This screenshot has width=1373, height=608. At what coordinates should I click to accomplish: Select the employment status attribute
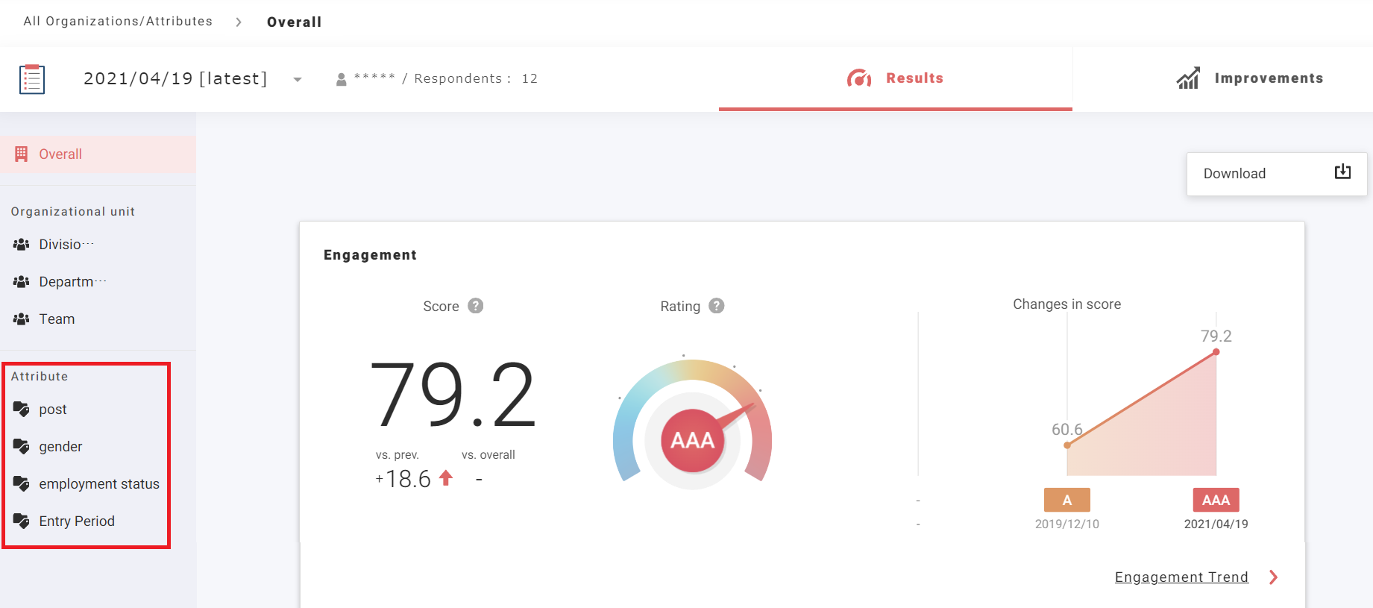[99, 484]
